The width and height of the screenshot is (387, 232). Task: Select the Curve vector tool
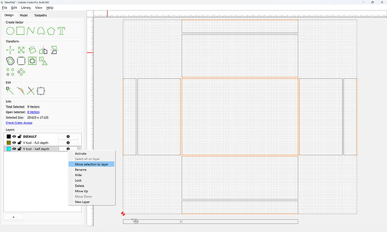point(41,31)
